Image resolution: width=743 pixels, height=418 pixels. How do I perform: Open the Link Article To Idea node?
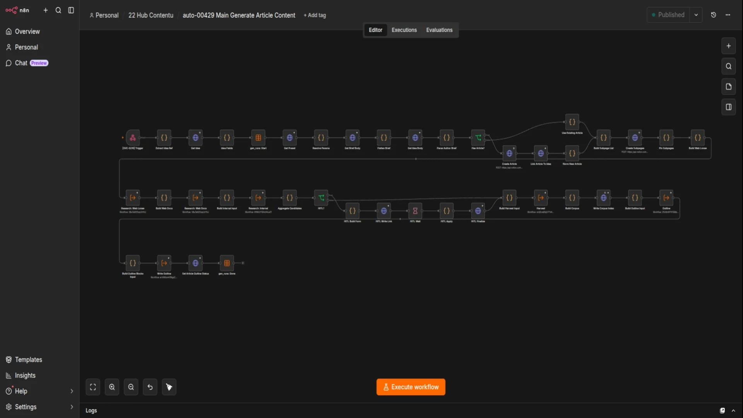click(x=541, y=154)
